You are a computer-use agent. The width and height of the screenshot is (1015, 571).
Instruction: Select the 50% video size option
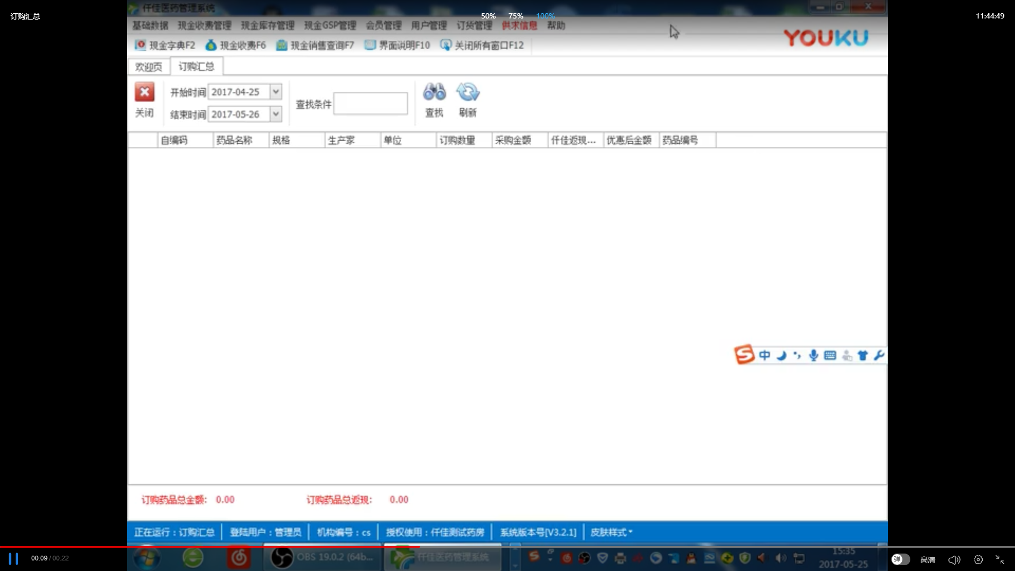click(x=488, y=16)
